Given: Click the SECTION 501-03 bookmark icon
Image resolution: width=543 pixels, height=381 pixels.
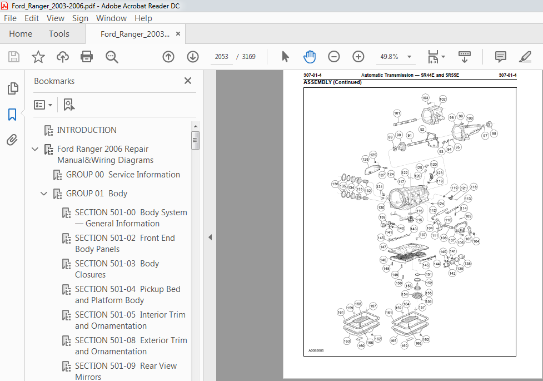Looking at the screenshot, I should (67, 264).
